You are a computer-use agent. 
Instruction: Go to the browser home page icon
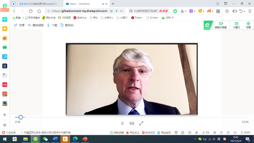click(39, 11)
